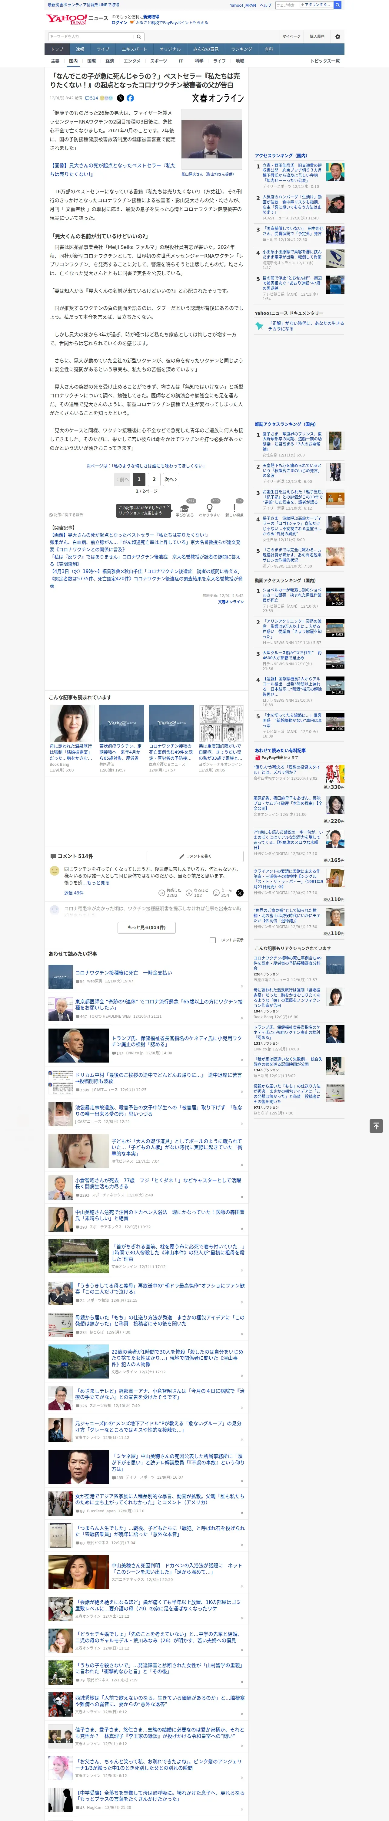Click the ログイン link
This screenshot has height=1821, width=389.
[x=119, y=23]
